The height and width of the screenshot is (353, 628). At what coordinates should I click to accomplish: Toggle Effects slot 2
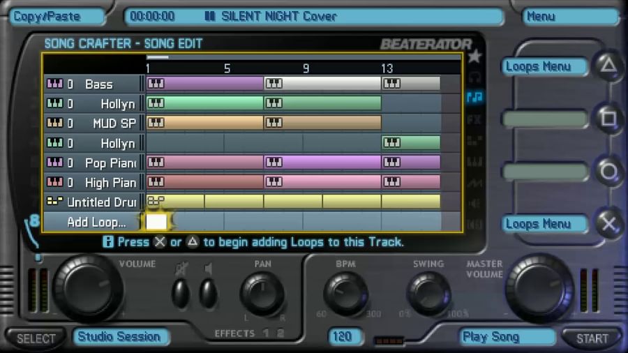tap(281, 333)
